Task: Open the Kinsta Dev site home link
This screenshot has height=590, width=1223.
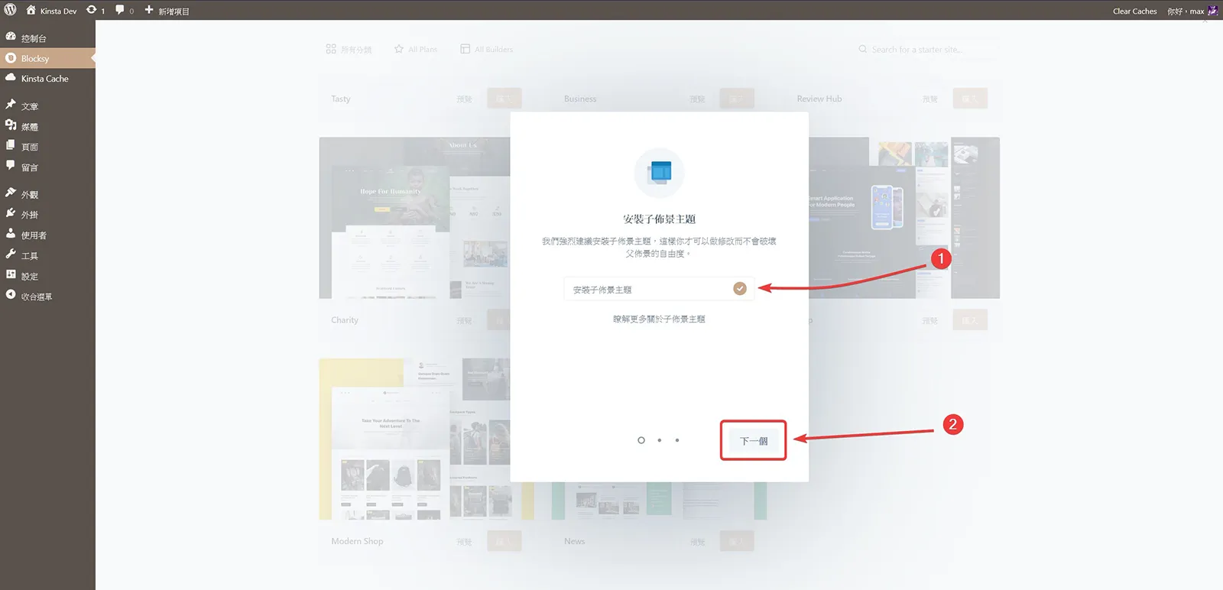Action: pos(52,11)
